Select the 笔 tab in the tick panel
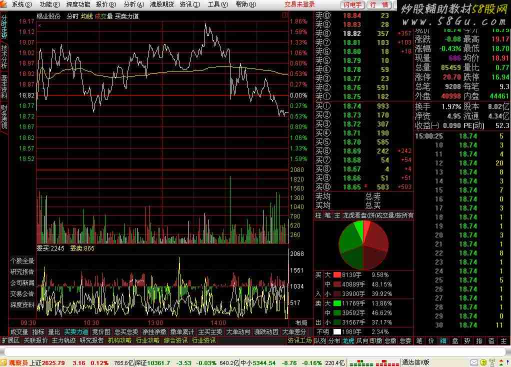The image size is (511, 367). click(x=419, y=341)
